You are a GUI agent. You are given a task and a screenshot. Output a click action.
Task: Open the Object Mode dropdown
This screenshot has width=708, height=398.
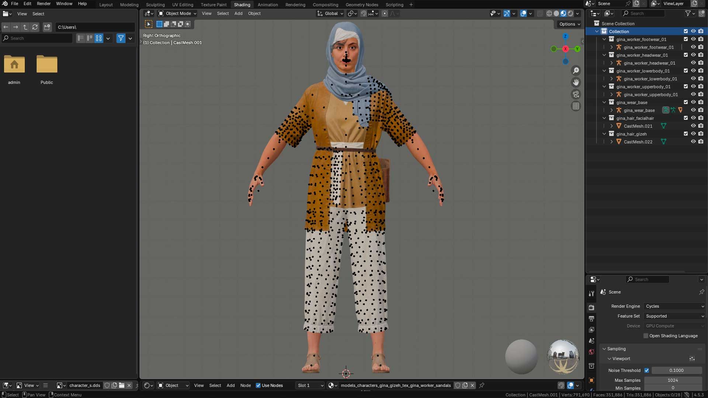(x=177, y=13)
